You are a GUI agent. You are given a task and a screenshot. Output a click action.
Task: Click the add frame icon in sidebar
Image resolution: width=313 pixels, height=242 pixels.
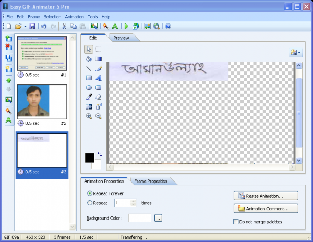point(8,38)
